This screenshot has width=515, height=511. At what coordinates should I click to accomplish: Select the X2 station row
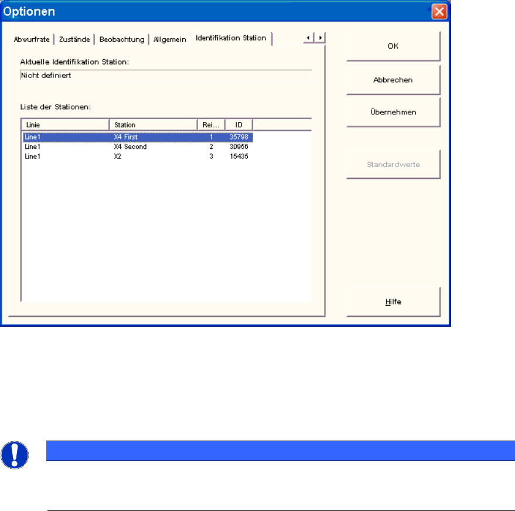[138, 157]
